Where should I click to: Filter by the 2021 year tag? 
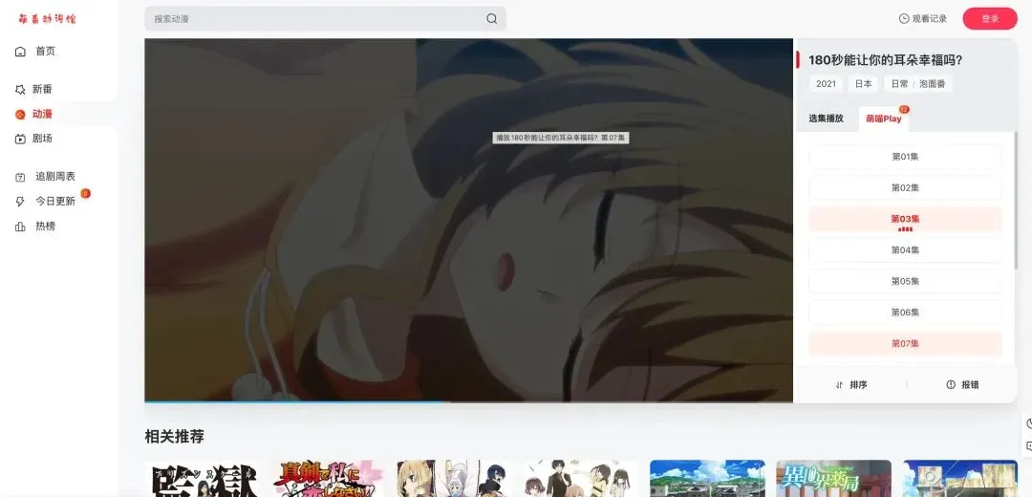pos(826,83)
